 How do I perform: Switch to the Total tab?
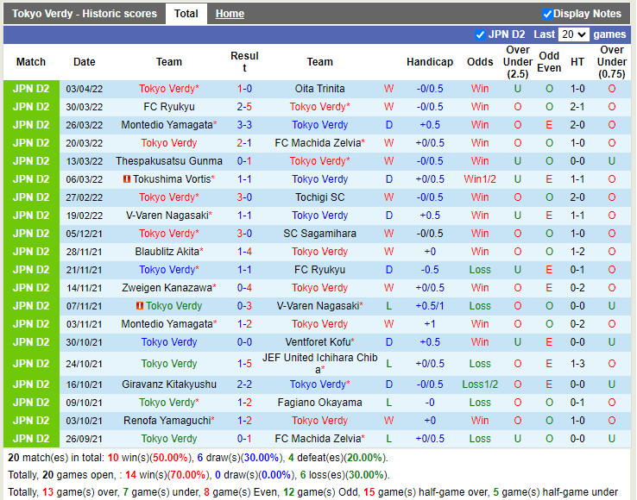(186, 14)
